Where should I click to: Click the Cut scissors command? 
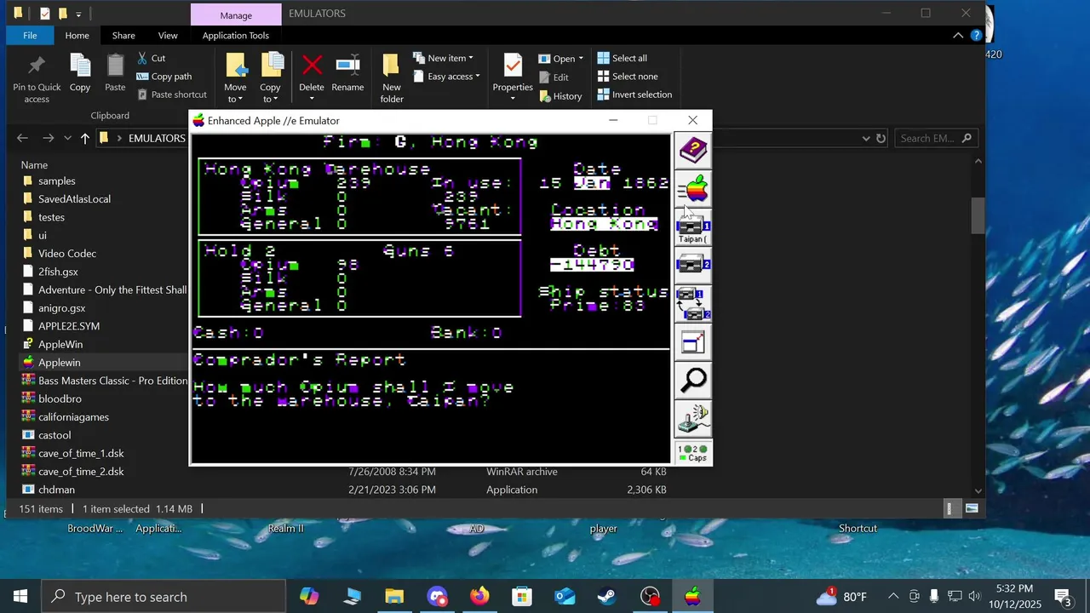[152, 58]
